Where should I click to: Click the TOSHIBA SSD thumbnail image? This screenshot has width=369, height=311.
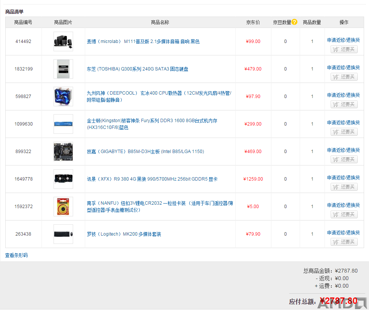(63, 69)
